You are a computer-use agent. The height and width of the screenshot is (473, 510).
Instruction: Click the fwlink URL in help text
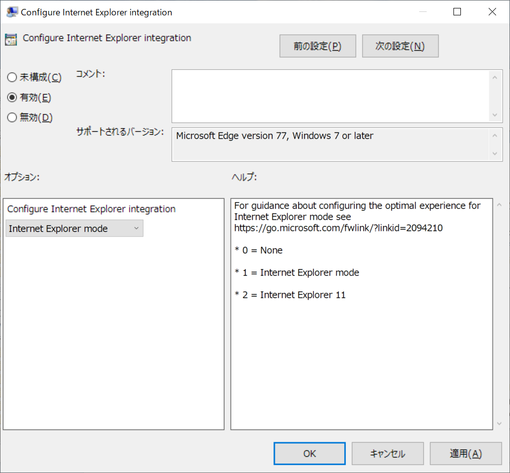tap(338, 228)
